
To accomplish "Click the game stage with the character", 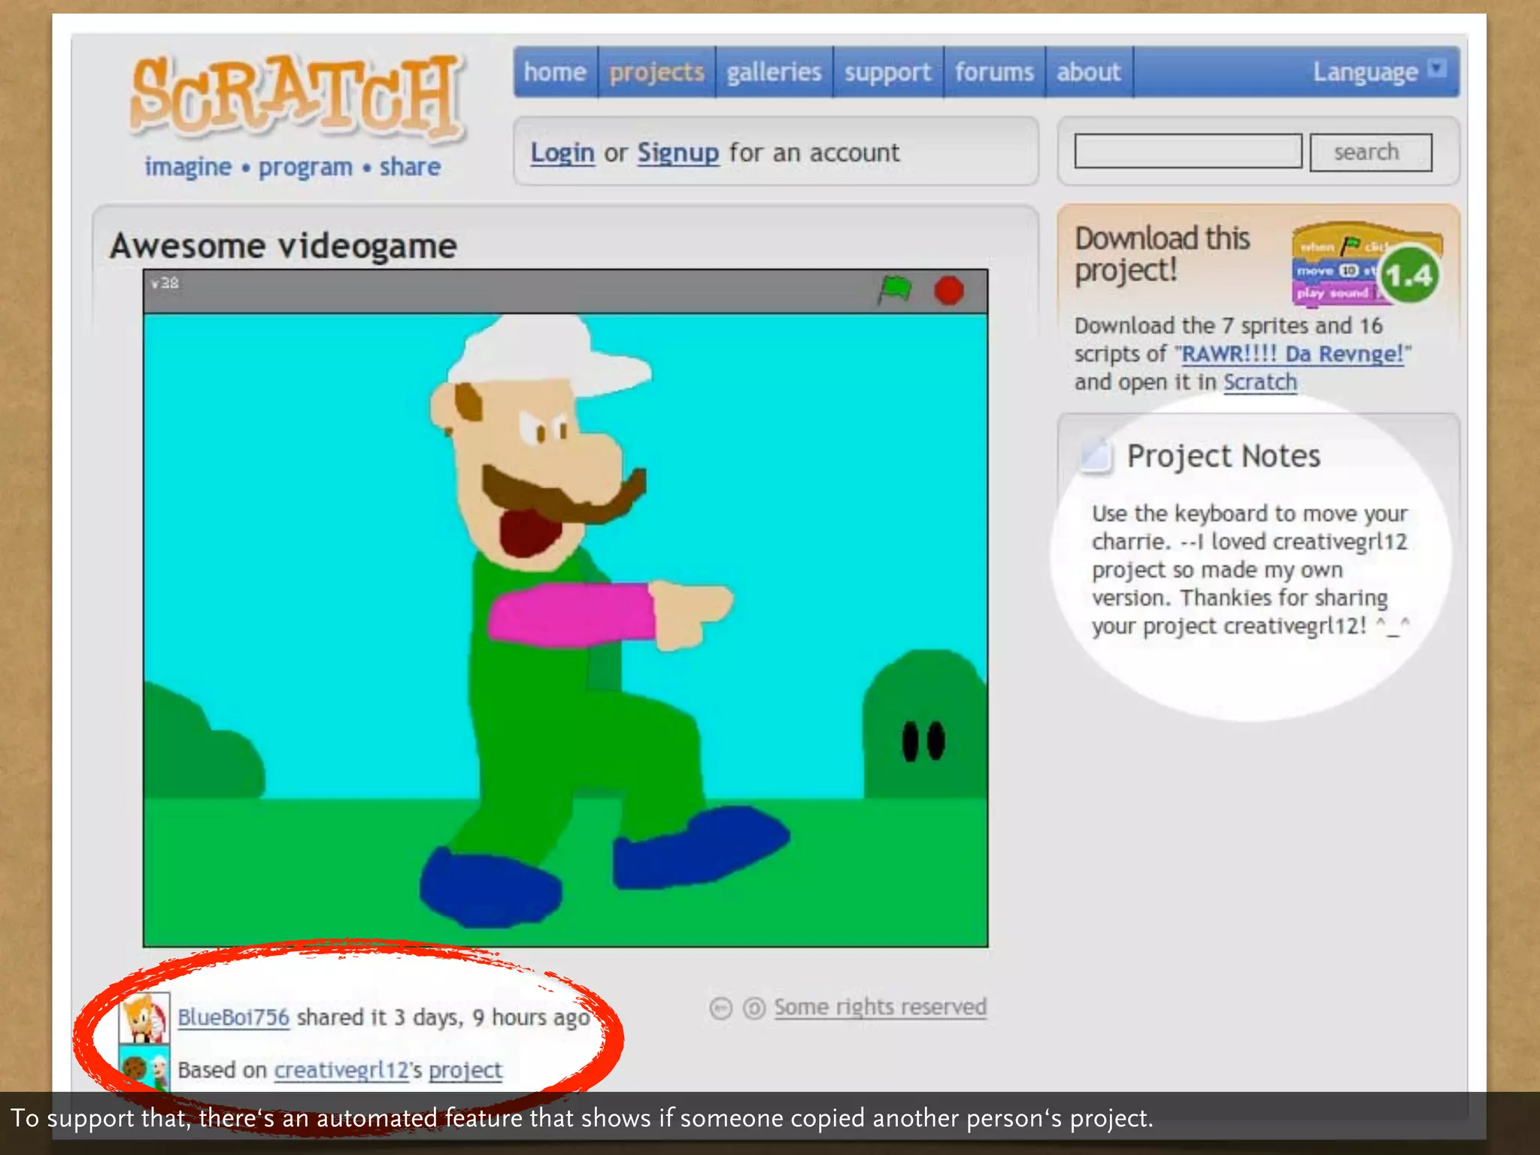I will coord(565,629).
